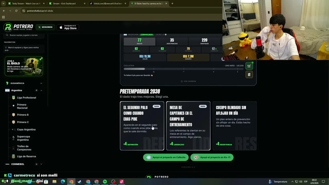The width and height of the screenshot is (329, 185).
Task: Close the tiktok.com live tab
Action: pos(125,4)
